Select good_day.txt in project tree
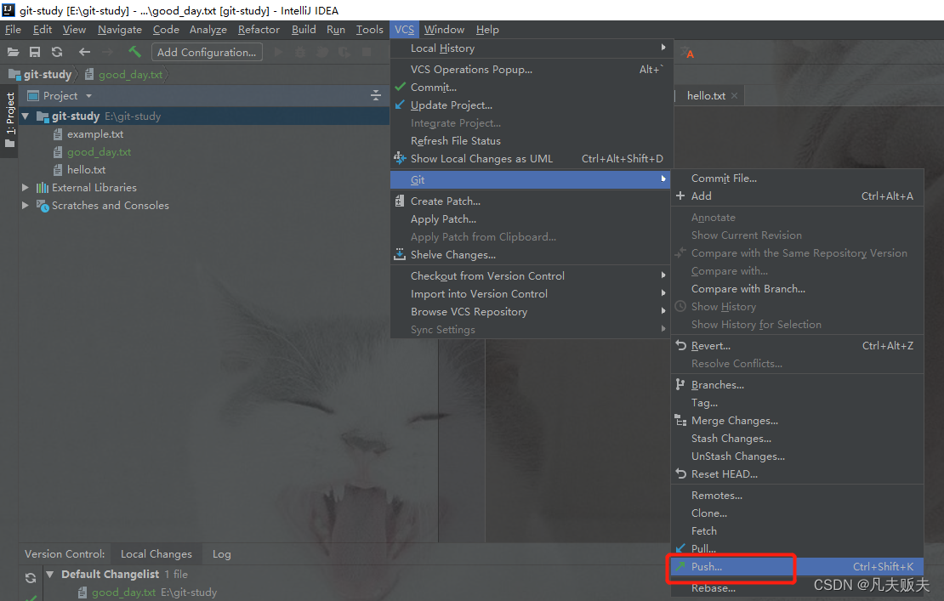944x601 pixels. [100, 152]
